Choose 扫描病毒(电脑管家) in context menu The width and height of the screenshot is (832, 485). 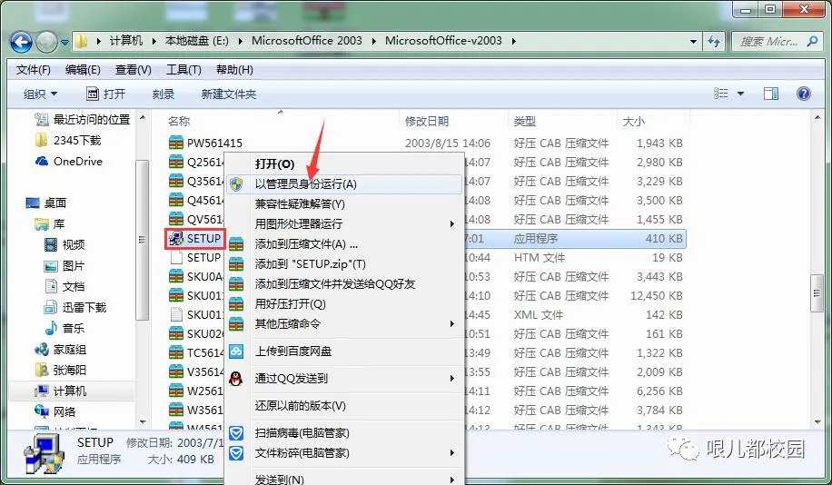click(x=343, y=433)
